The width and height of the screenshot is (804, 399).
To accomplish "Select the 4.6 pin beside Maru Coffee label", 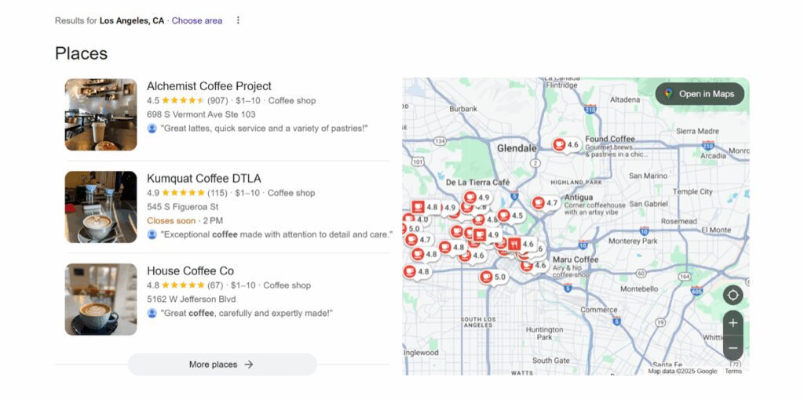I will pos(533,266).
